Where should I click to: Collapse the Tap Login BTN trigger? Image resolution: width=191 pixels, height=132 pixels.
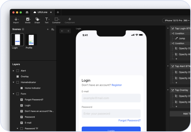[168, 28]
